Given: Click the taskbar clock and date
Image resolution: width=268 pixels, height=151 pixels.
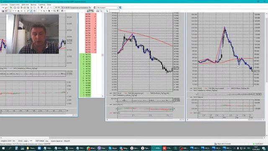Looking at the screenshot, I should 256,148.
